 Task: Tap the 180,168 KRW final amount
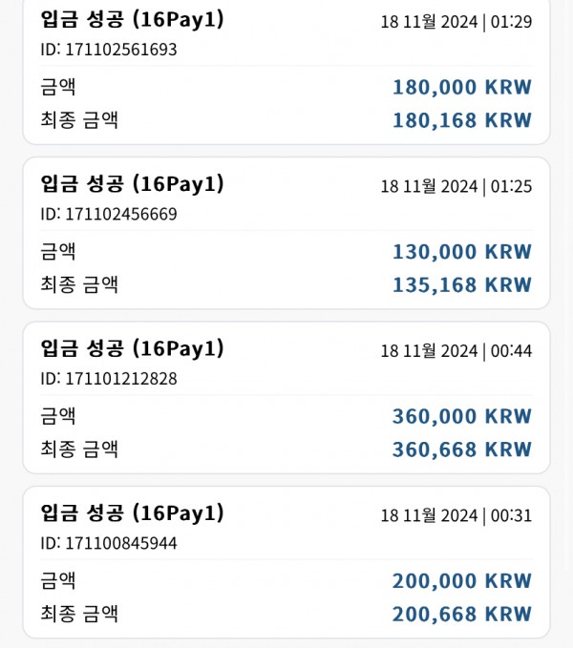coord(462,120)
